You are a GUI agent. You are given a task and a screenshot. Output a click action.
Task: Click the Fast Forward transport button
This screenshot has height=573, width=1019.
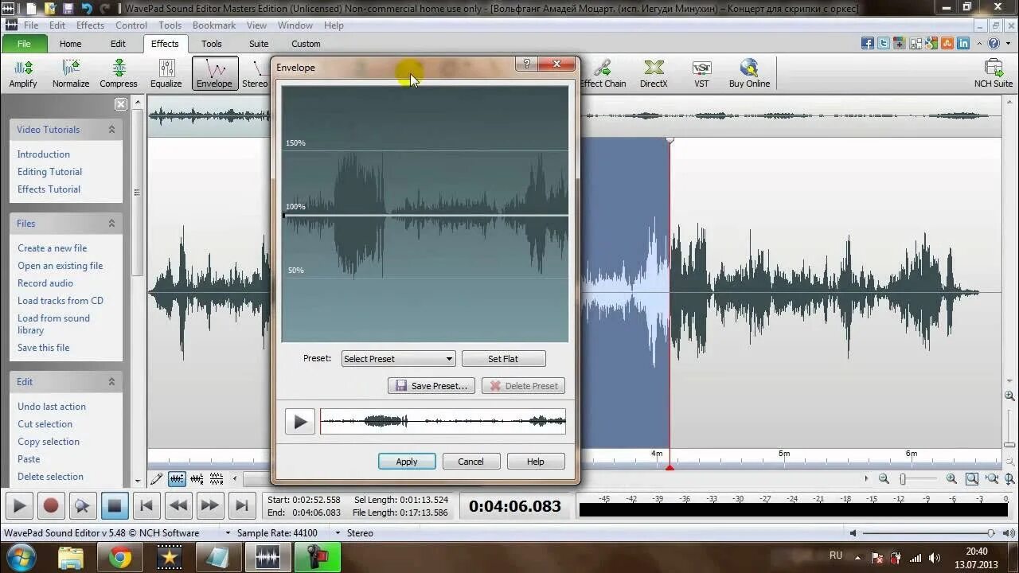tap(209, 505)
